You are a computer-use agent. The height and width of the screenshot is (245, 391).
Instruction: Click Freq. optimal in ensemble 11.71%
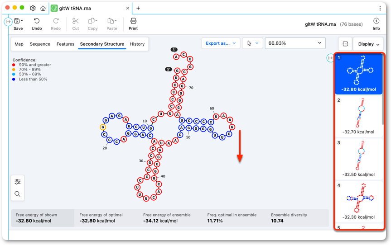(x=215, y=221)
